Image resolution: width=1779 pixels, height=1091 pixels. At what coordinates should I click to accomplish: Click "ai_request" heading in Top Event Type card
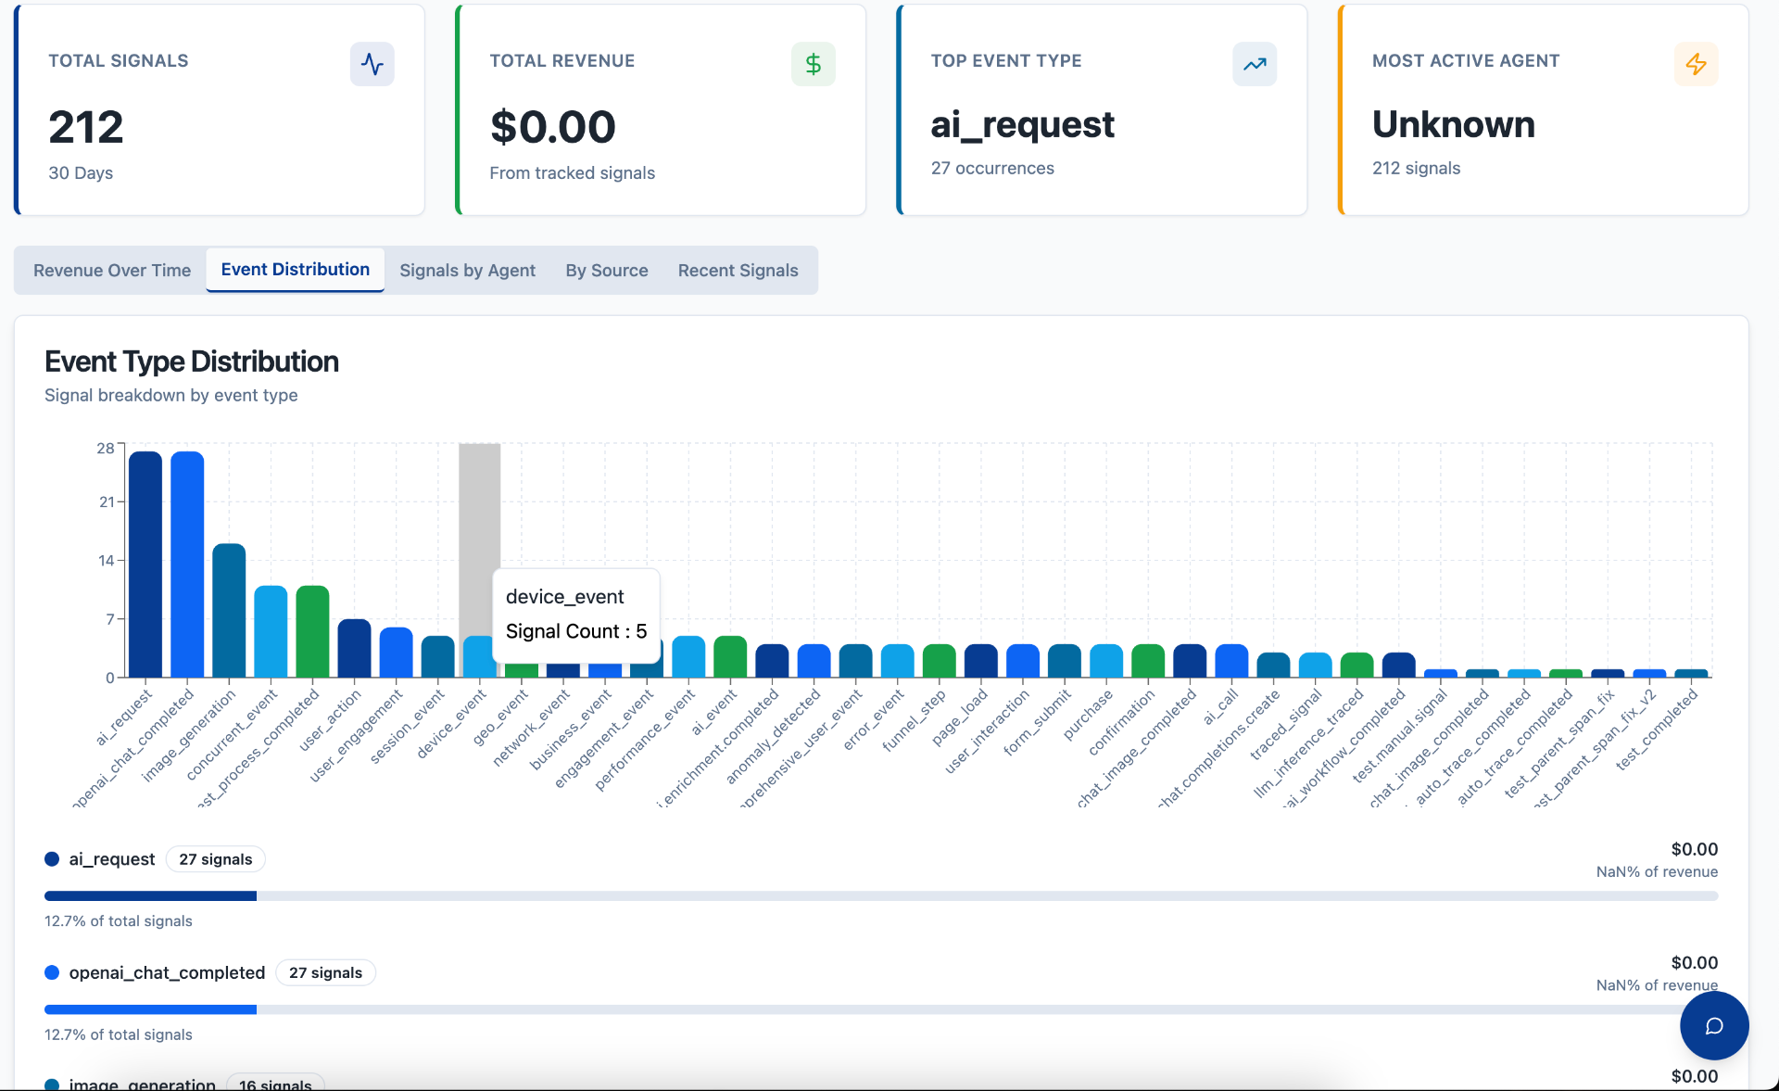click(x=1023, y=125)
